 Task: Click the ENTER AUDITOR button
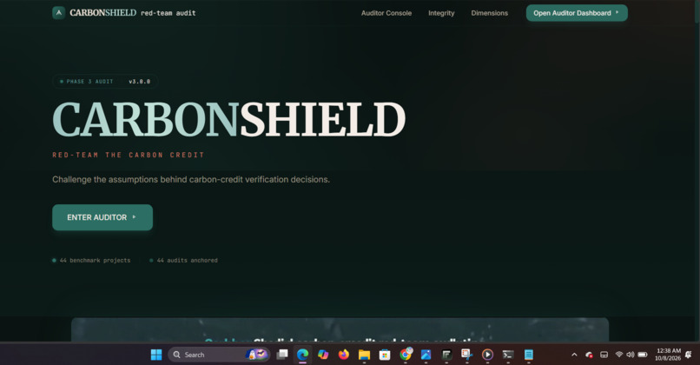[102, 217]
